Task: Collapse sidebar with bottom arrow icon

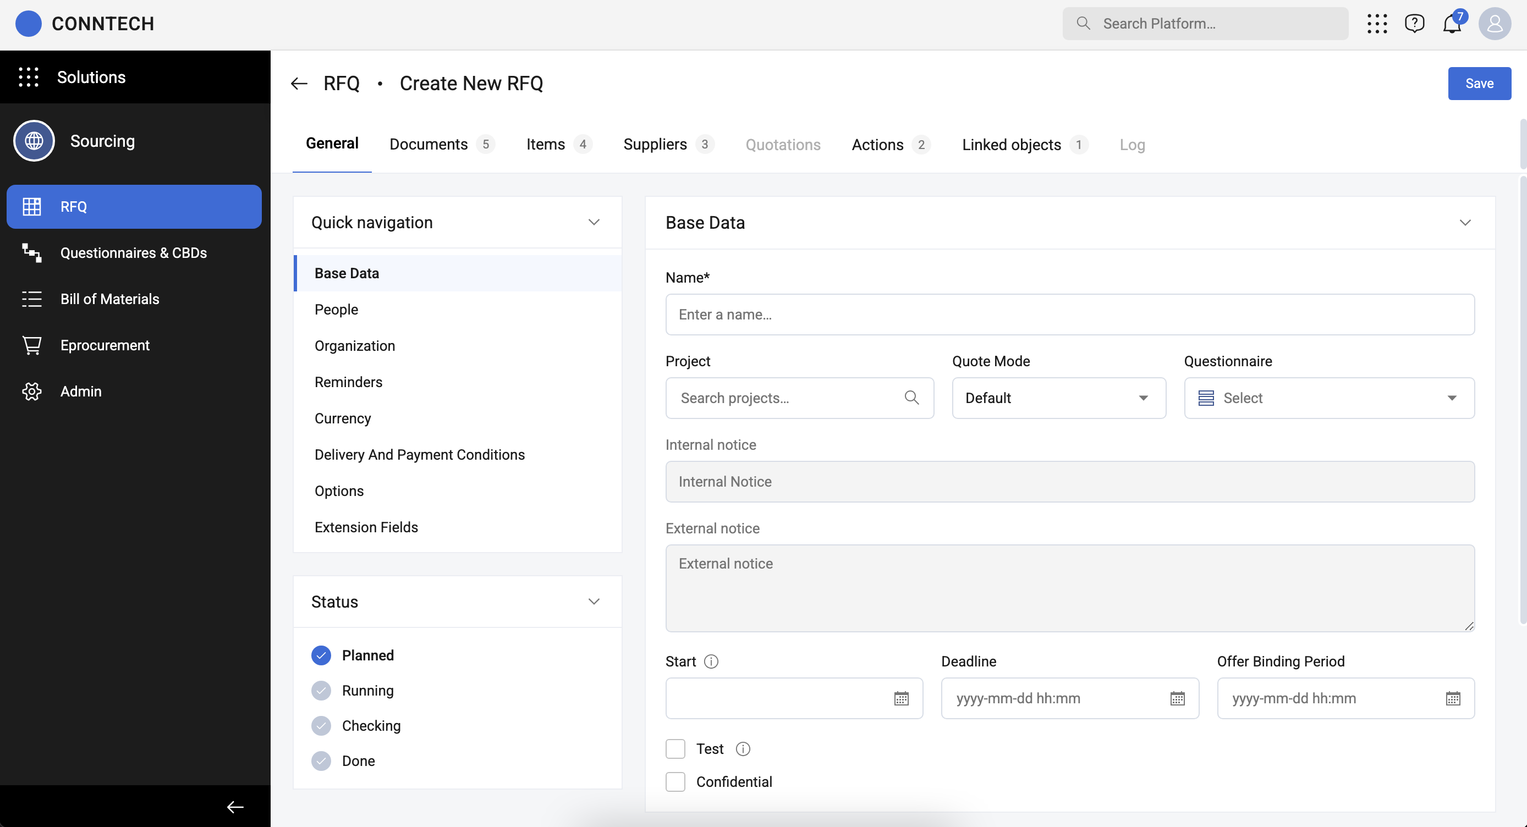Action: coord(235,807)
